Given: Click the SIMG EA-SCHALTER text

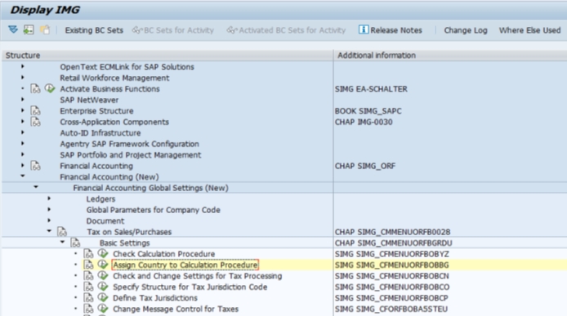Looking at the screenshot, I should pyautogui.click(x=371, y=89).
